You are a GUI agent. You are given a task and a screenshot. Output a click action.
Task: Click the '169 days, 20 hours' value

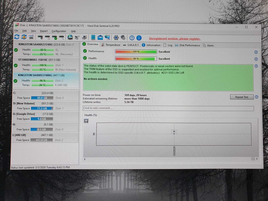[x=136, y=95]
